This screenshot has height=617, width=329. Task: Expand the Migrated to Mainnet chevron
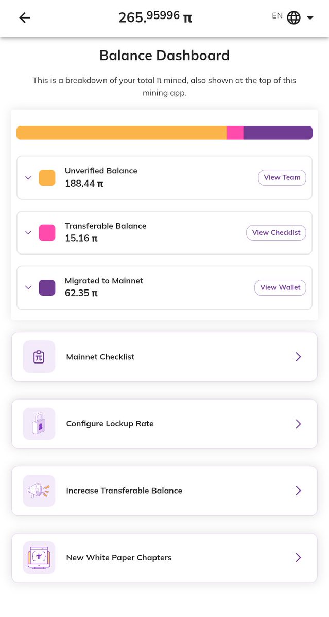tap(28, 288)
